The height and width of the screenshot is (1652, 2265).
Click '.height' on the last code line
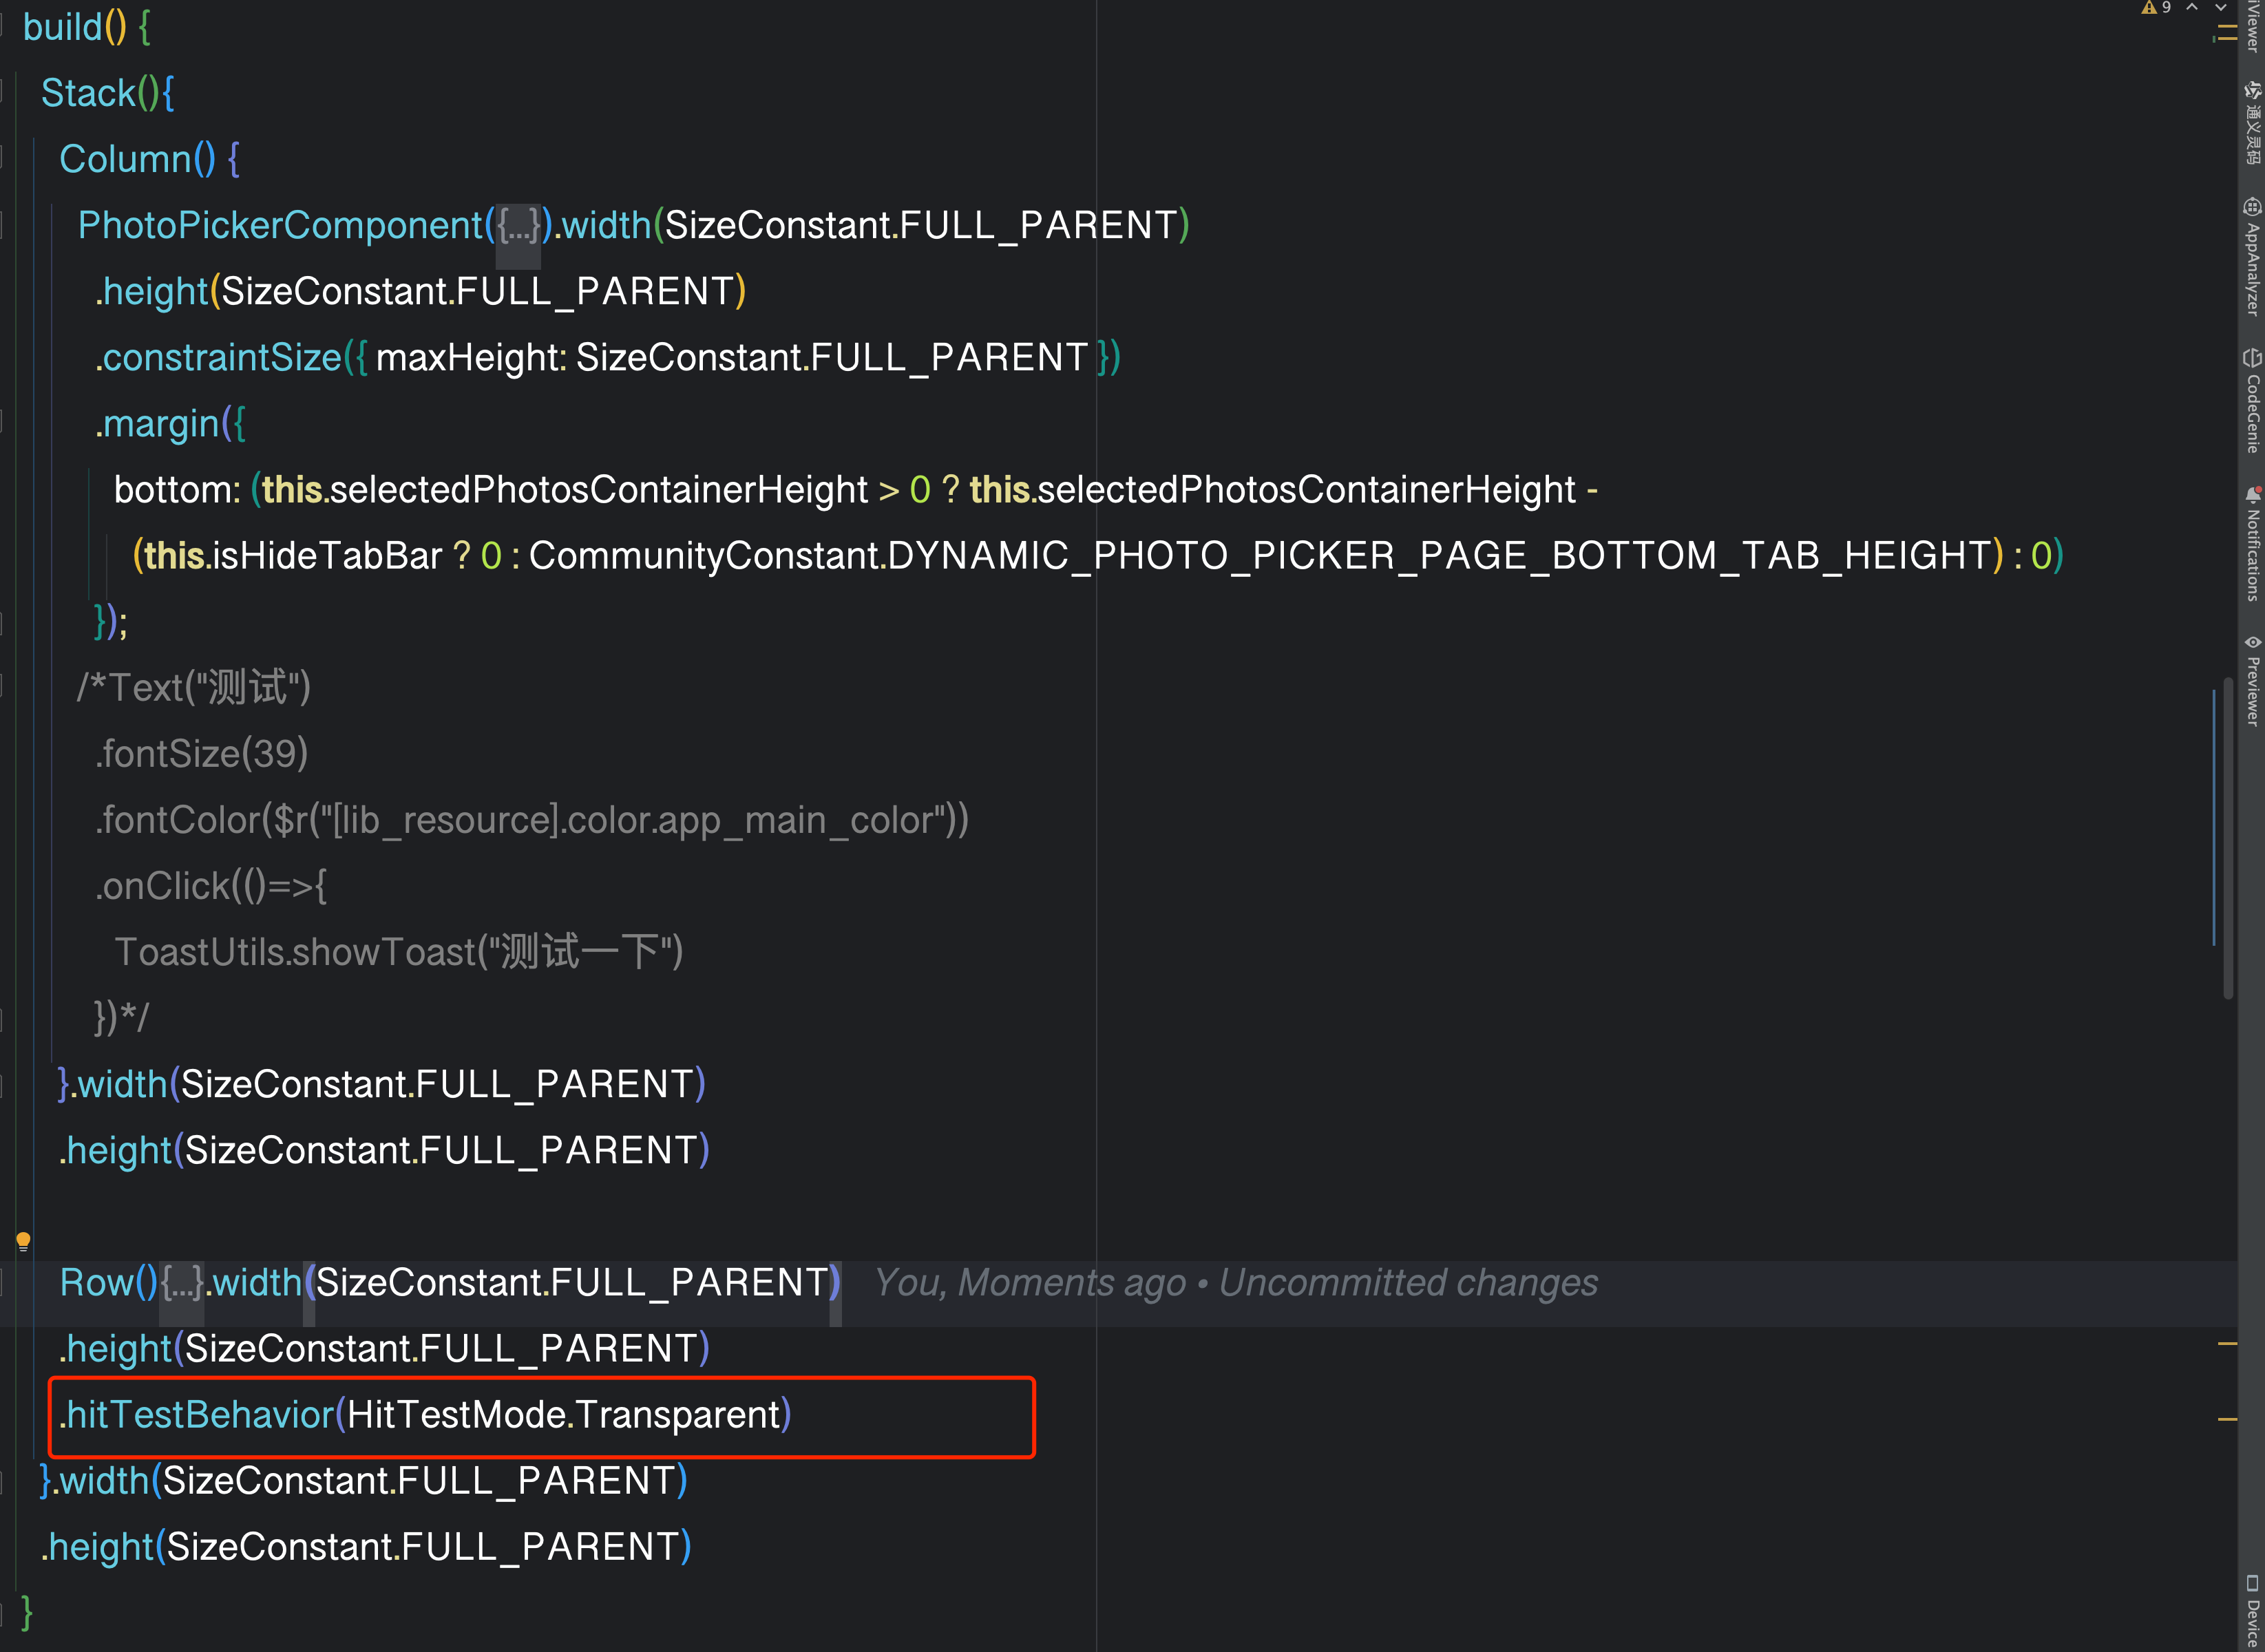tap(97, 1547)
